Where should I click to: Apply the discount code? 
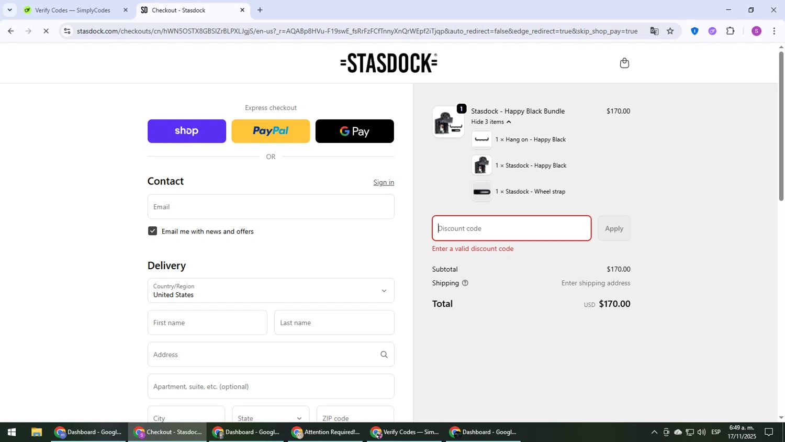614,228
